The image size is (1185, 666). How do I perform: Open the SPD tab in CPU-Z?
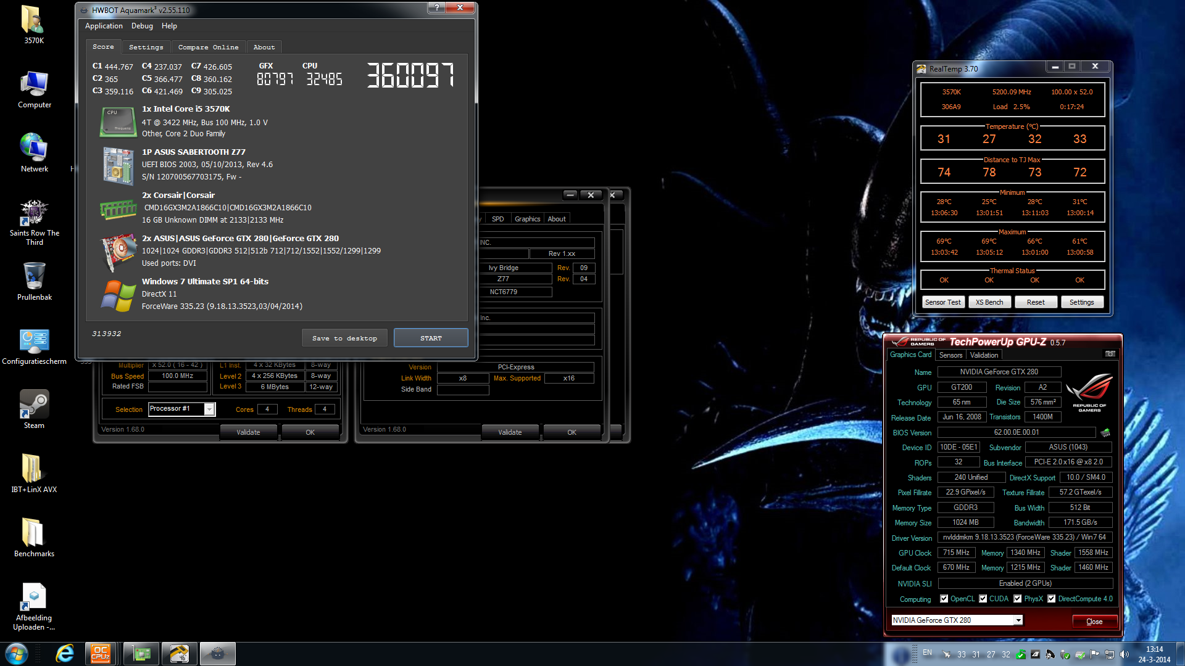[x=497, y=219]
